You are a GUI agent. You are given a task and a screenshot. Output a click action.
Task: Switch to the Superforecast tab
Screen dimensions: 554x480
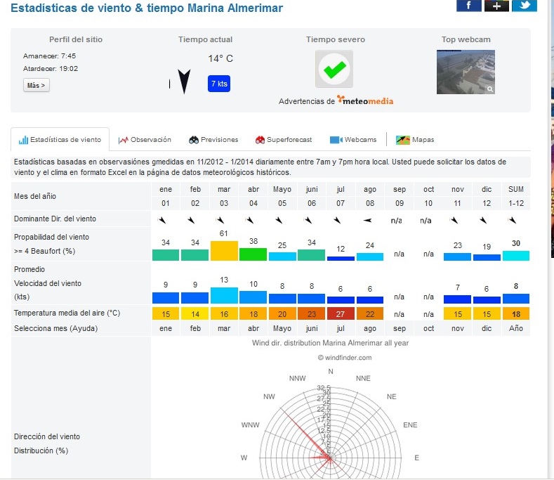click(x=284, y=140)
